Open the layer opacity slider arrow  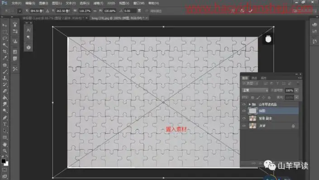(296, 90)
